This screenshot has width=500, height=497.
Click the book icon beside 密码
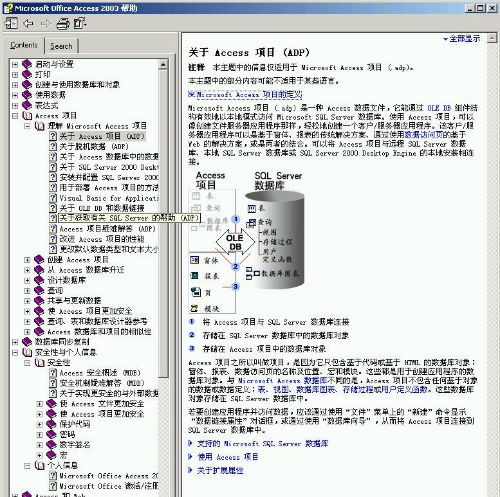pyautogui.click(x=51, y=434)
